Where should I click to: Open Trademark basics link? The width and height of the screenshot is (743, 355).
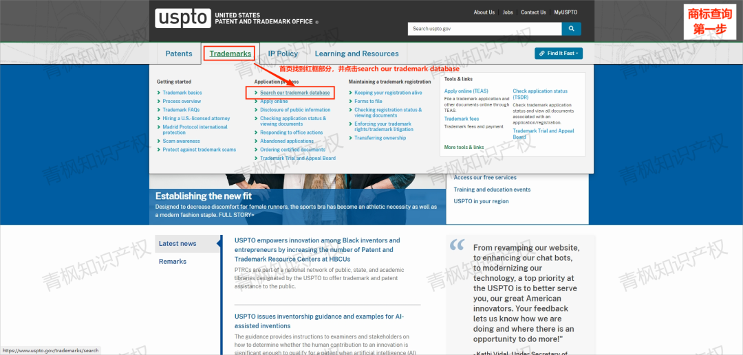pos(182,93)
